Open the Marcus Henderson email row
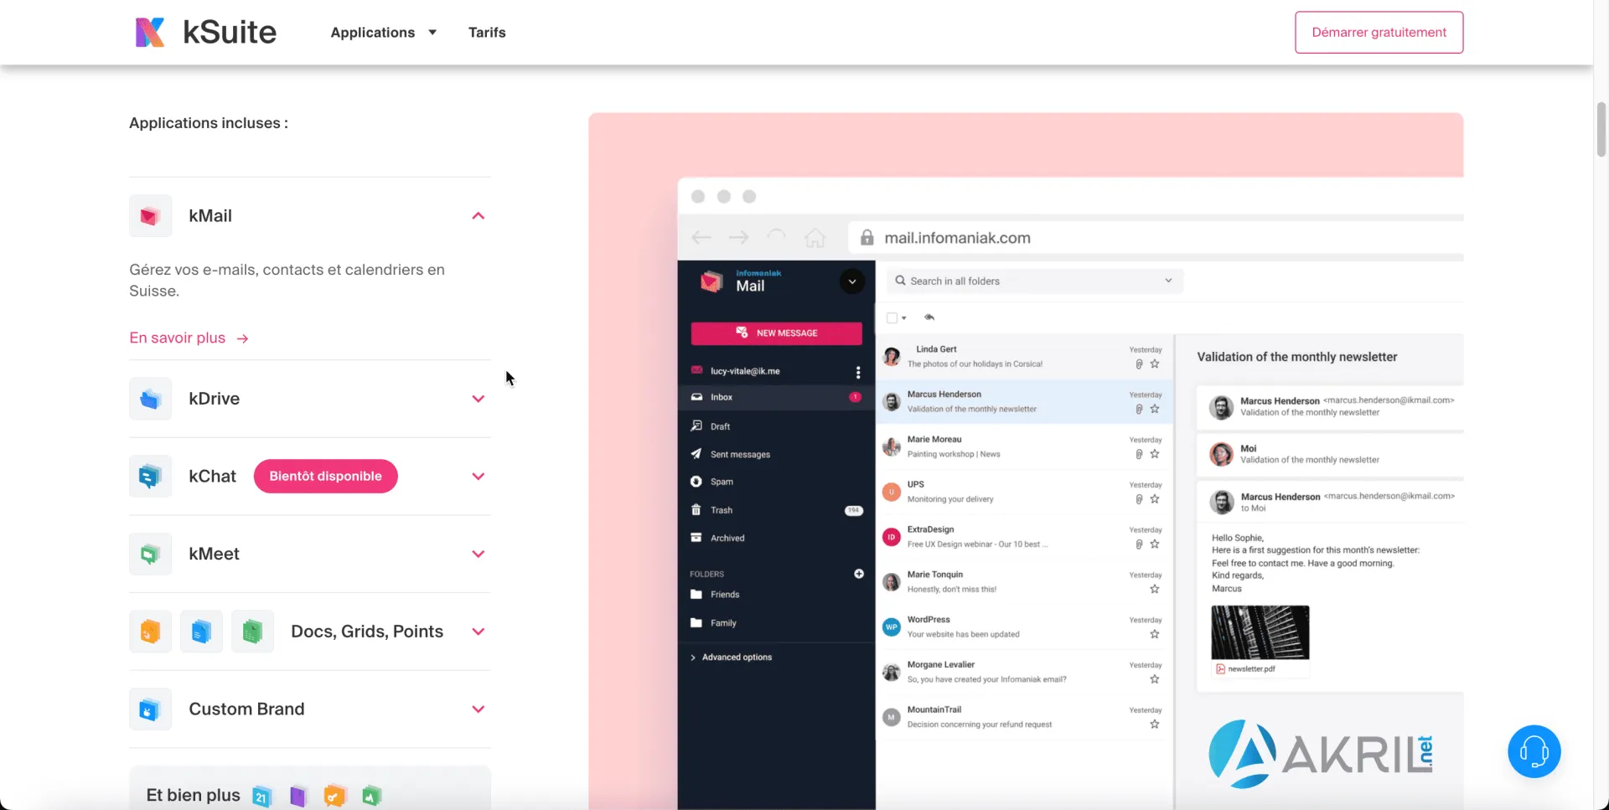The height and width of the screenshot is (810, 1609). point(1024,402)
